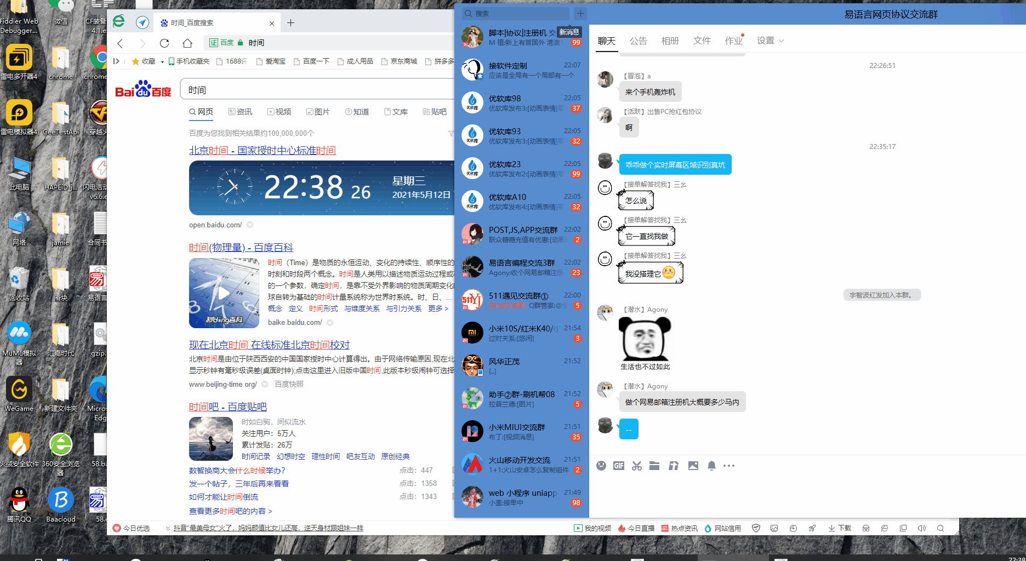Open the security shield icon

coord(756,528)
